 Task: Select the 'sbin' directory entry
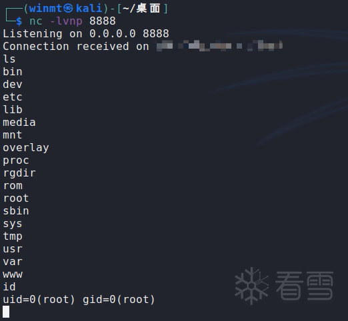coord(16,211)
